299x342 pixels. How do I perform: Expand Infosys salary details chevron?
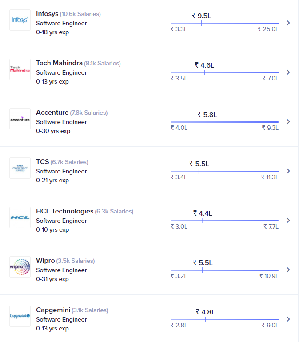(288, 23)
